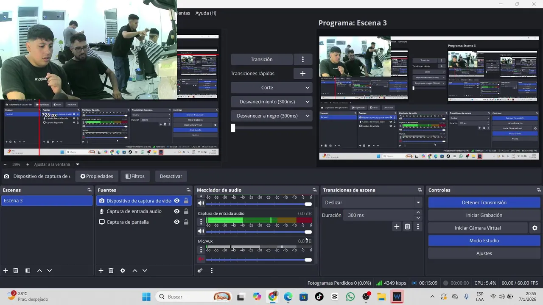The height and width of the screenshot is (305, 543).
Task: Undock the Fuentes panel
Action: (x=189, y=190)
